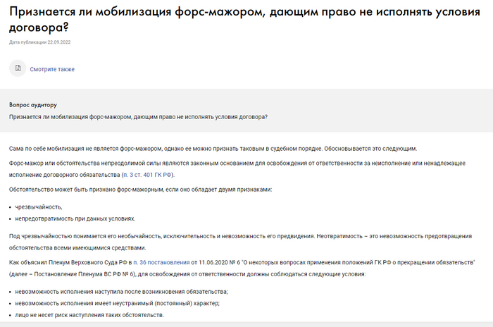Screen dimensions: 493x327
Task: Click the bullet непредотвратимость при данных условиях
Action: pyautogui.click(x=75, y=218)
